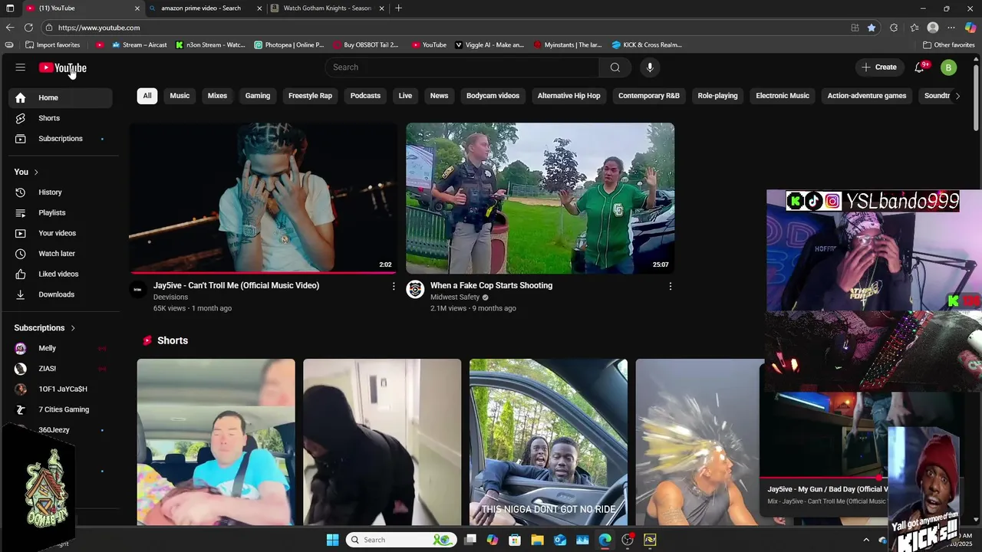Screen dimensions: 982x552
Task: Open the Deevisions channel link
Action: point(170,297)
